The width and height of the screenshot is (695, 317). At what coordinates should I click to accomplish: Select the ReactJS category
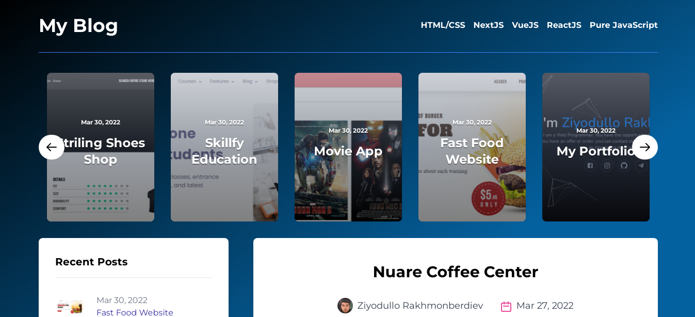564,25
